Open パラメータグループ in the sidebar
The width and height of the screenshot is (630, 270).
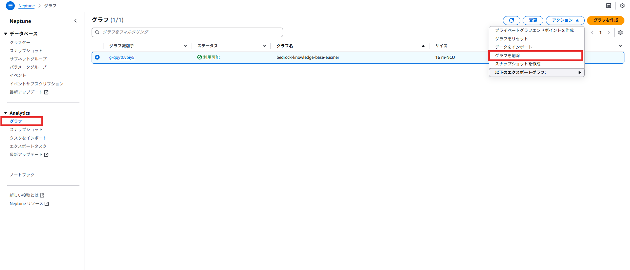(x=28, y=67)
